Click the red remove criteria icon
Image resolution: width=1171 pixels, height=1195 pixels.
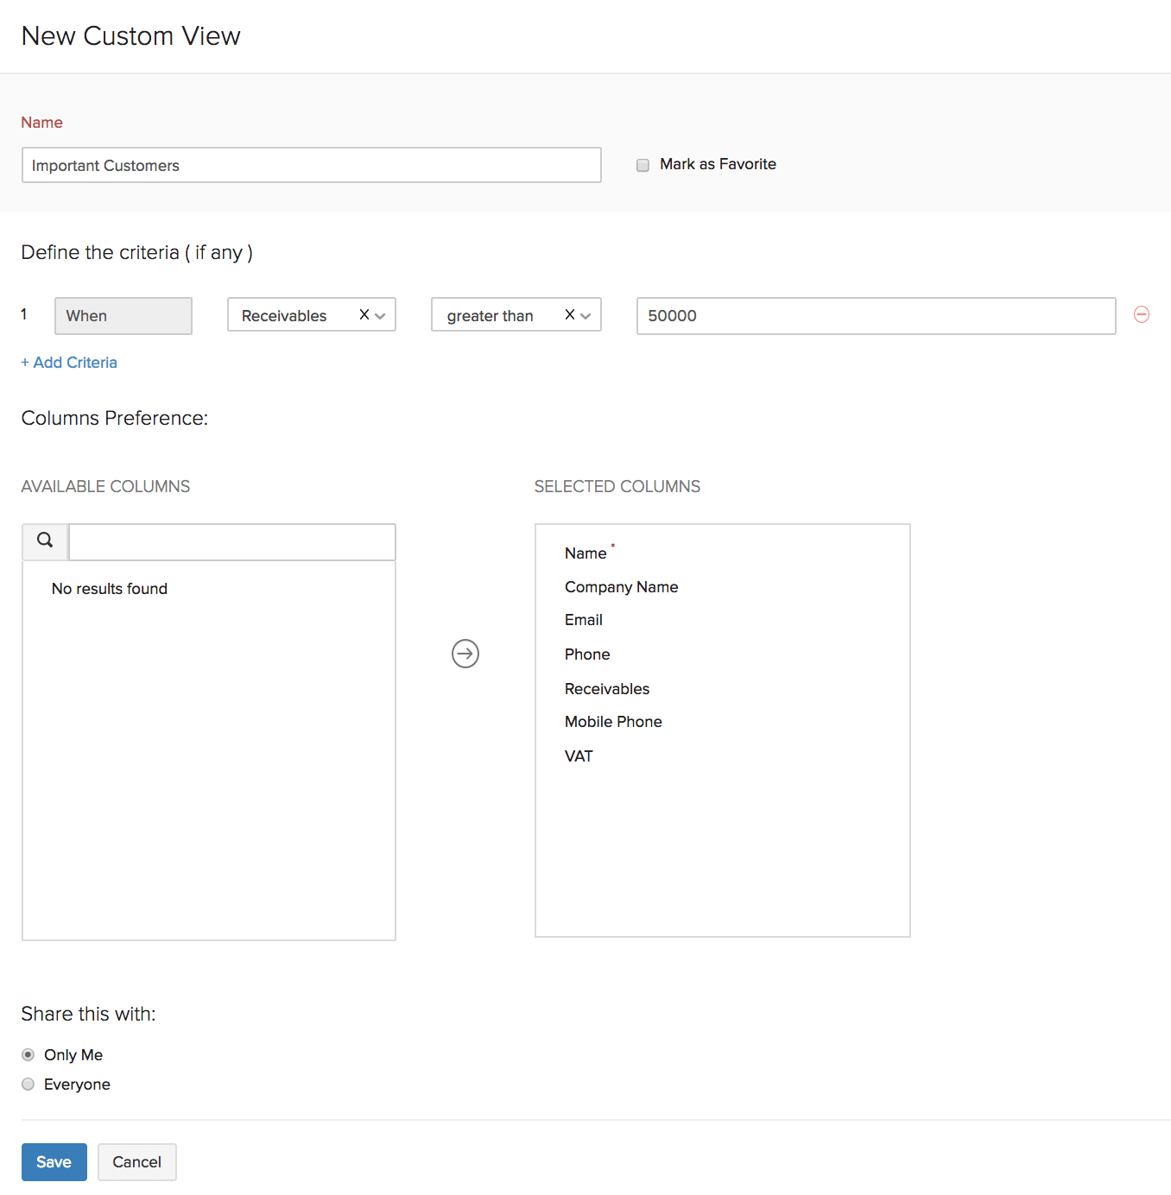pyautogui.click(x=1141, y=315)
